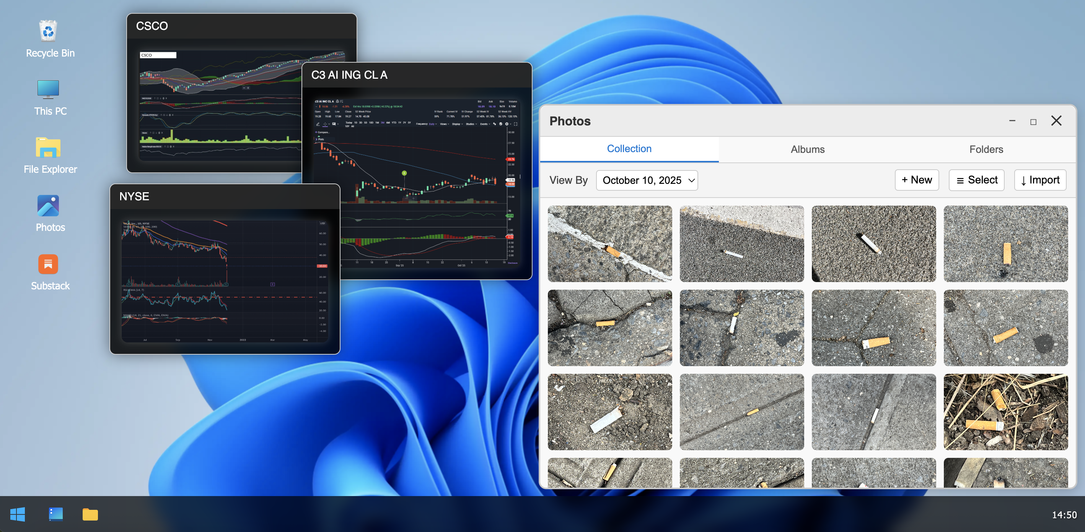Launch File Explorer from the desktop
The height and width of the screenshot is (532, 1085).
pyautogui.click(x=50, y=155)
